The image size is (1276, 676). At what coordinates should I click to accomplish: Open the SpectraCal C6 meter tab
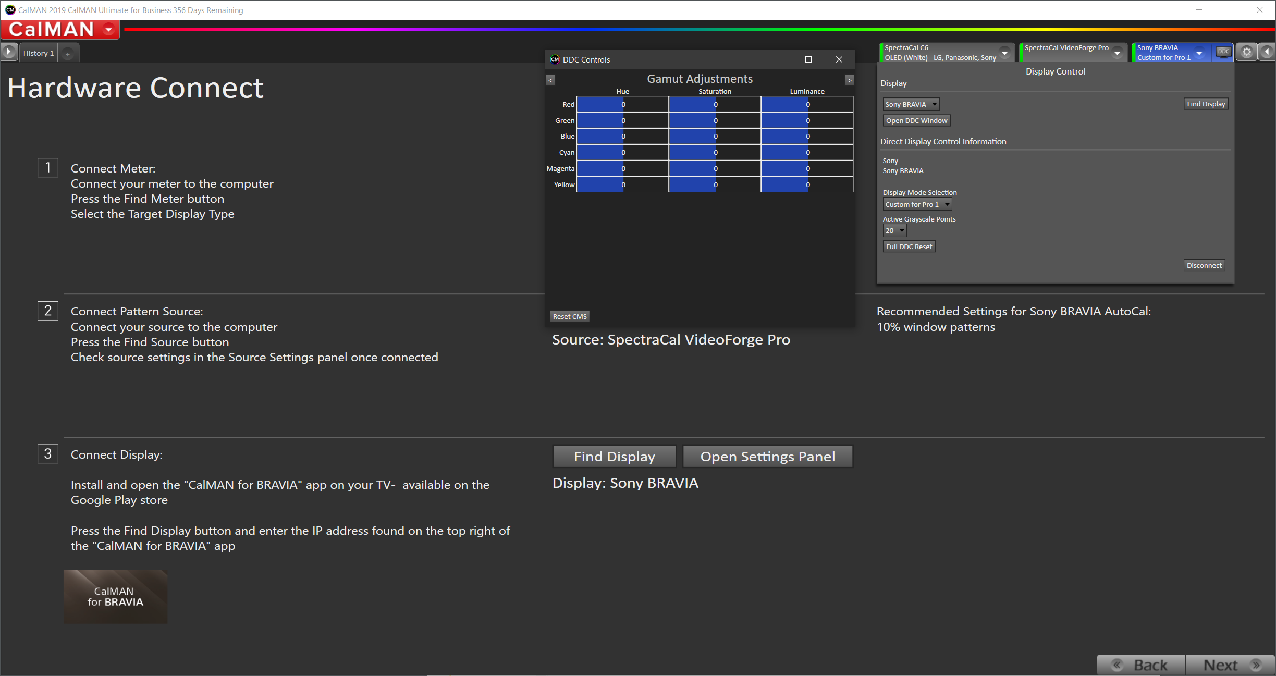pos(940,53)
